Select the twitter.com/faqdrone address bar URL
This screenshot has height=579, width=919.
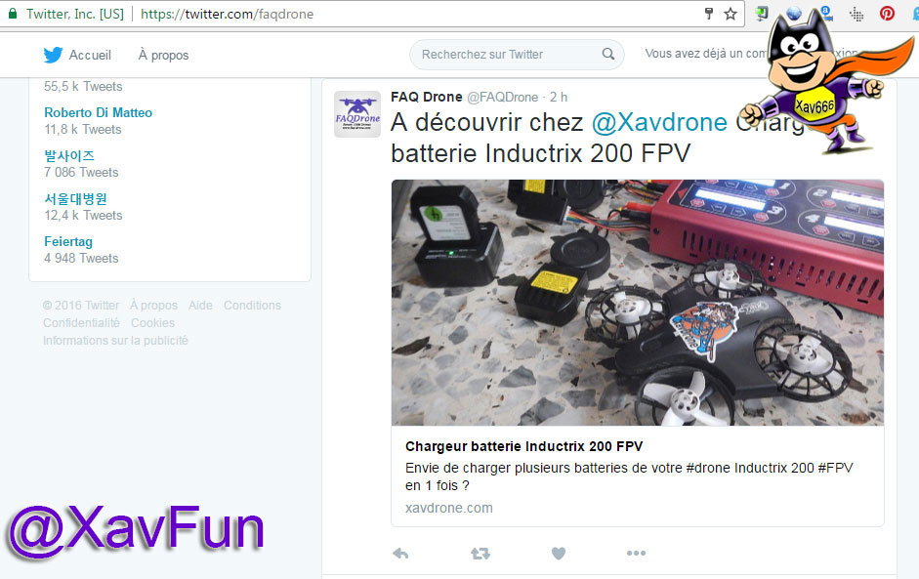227,14
